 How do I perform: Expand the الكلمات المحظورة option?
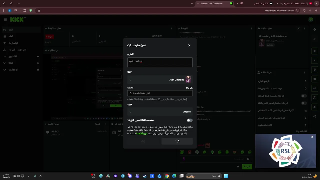[282, 125]
